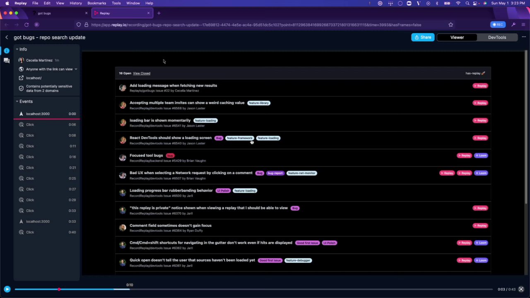This screenshot has width=530, height=298.
Task: Click the Replay badge on 'Add loading message' row
Action: click(480, 86)
